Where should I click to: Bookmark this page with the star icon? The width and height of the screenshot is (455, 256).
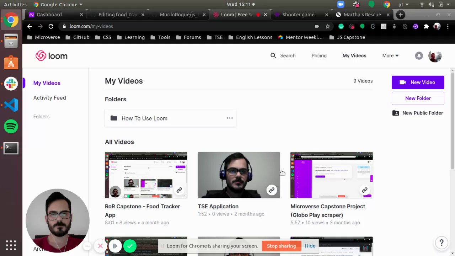point(328,26)
